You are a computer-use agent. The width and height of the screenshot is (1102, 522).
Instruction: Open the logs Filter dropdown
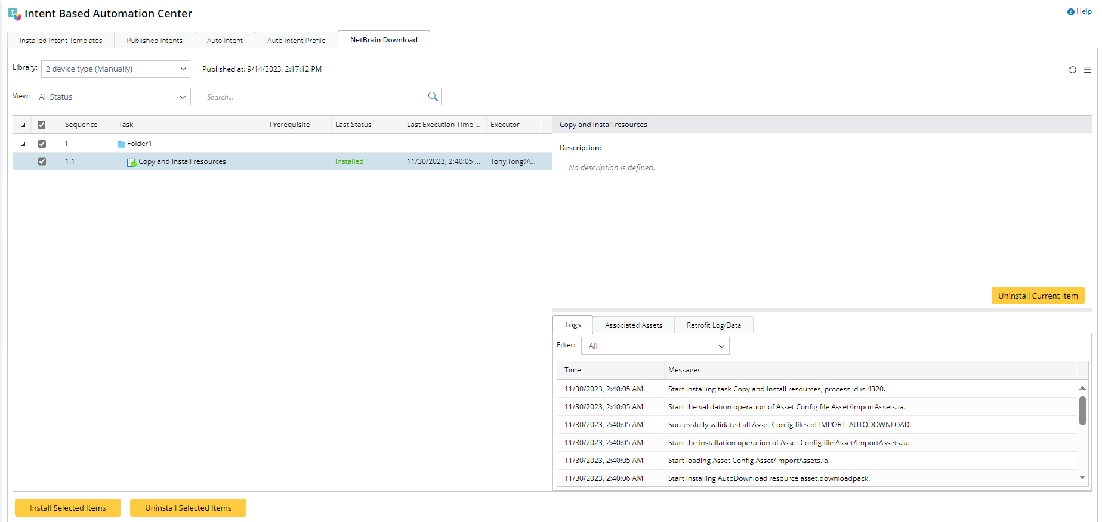coord(655,346)
